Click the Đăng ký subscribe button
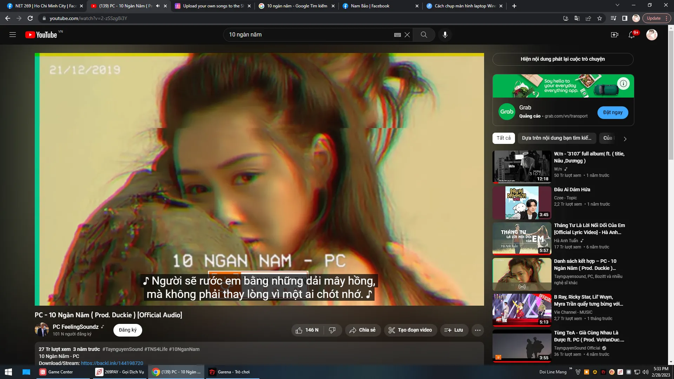 coord(127,330)
